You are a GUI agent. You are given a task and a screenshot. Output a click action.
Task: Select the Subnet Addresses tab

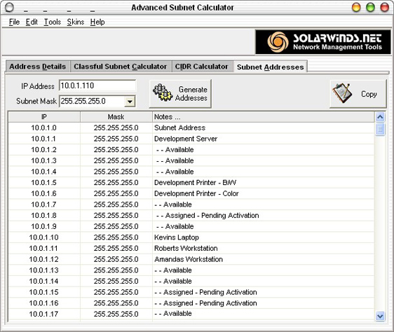pos(271,67)
